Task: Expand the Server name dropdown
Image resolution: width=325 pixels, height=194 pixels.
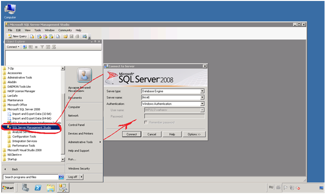Action: [x=202, y=97]
